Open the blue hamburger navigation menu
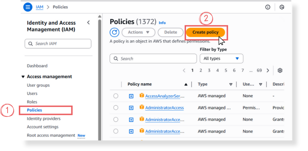 point(28,7)
